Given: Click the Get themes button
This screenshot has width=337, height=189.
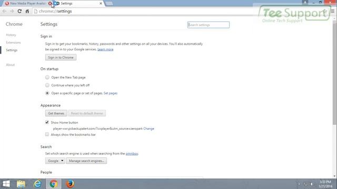Looking at the screenshot, I should [56, 113].
